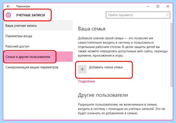The height and width of the screenshot is (123, 176).
Task: Minimize the Параметры window
Action: pyautogui.click(x=148, y=7)
